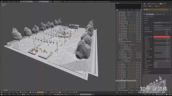Click the Subsurface Color red swatch
The height and width of the screenshot is (96, 172).
(x=162, y=37)
